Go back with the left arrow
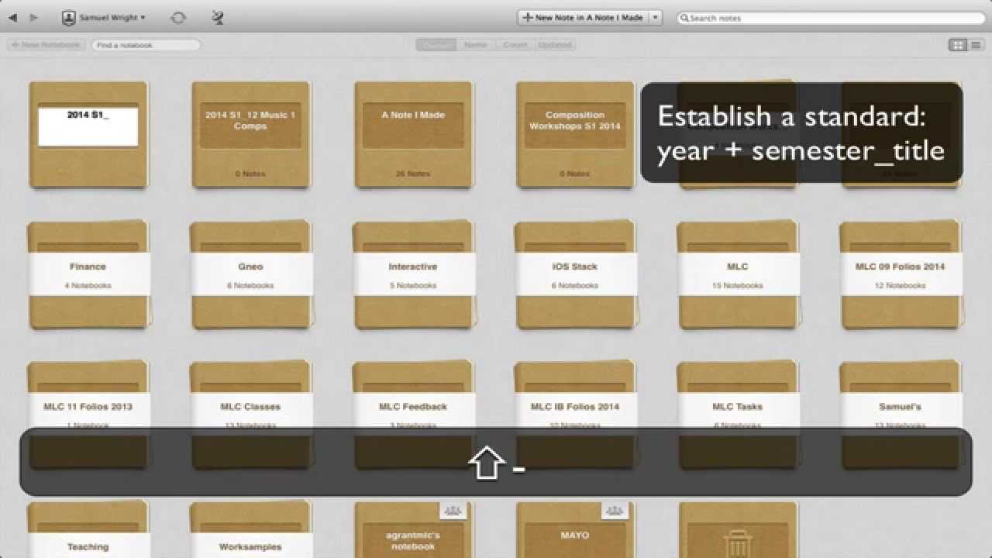Screen dimensions: 992x558 12,17
